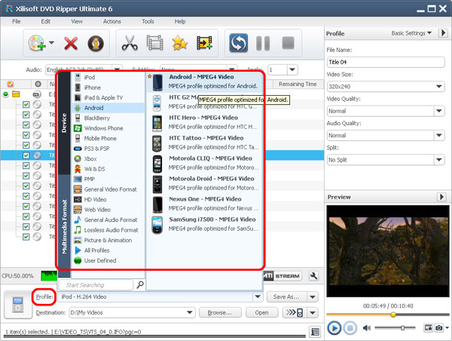Screen dimensions: 452x341
Task: Click the Add DVD disc icon
Action: (x=37, y=43)
